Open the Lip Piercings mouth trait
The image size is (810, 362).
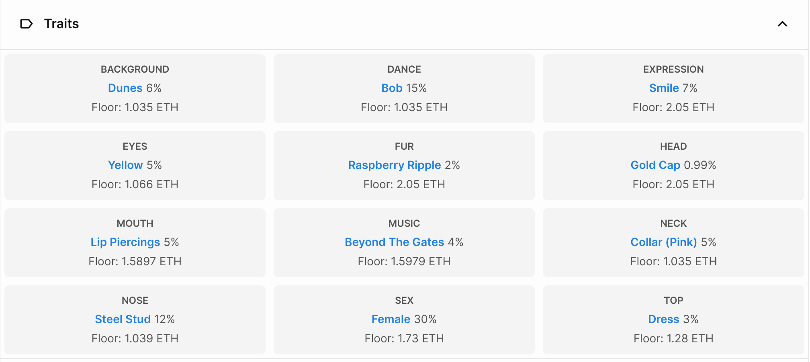(125, 242)
